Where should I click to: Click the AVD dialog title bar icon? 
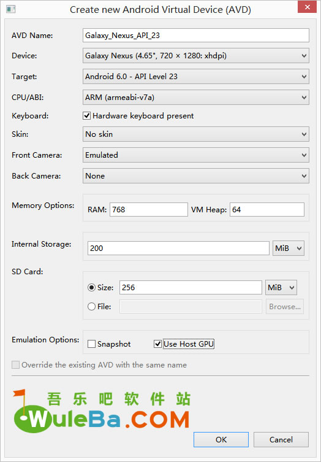(11, 9)
